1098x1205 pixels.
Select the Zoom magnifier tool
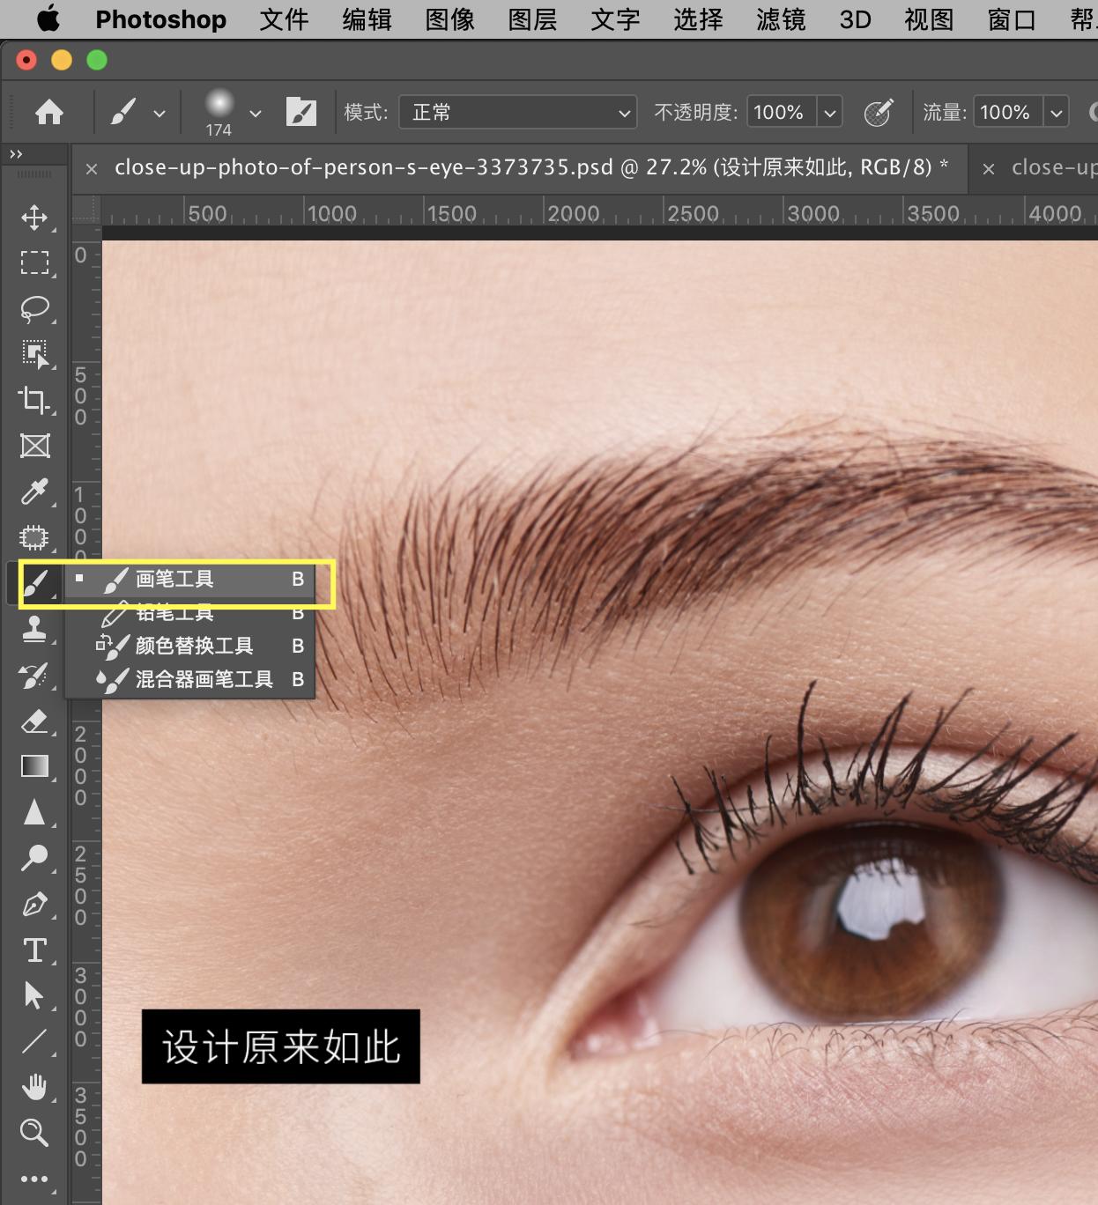[x=34, y=1132]
